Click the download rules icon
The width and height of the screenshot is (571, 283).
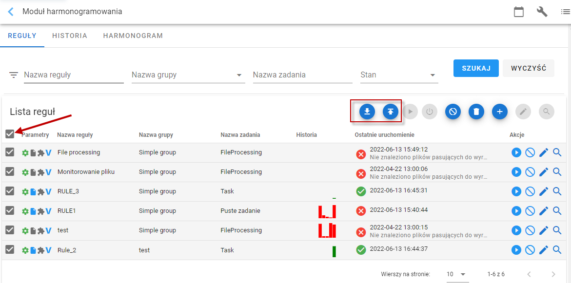point(367,112)
